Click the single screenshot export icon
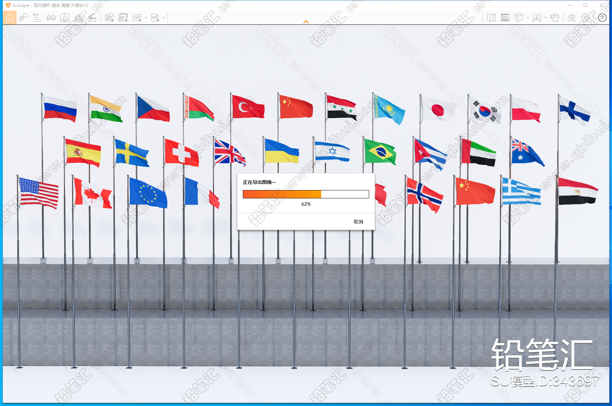The height and width of the screenshot is (406, 612). pyautogui.click(x=109, y=18)
